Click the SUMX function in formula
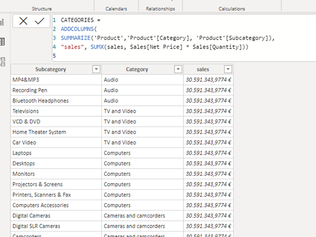 pos(97,47)
